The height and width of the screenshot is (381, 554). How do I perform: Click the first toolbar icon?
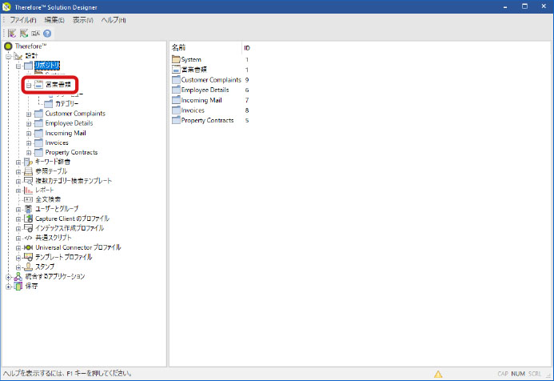click(11, 34)
